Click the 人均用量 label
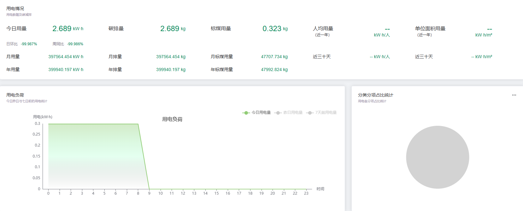This screenshot has height=211, width=523. coord(323,29)
